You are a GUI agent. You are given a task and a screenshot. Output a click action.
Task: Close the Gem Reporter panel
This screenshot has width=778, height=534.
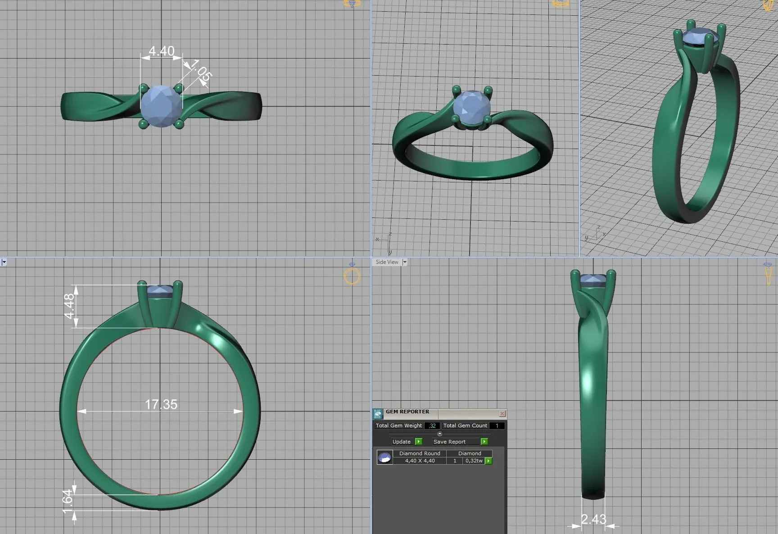pyautogui.click(x=502, y=413)
